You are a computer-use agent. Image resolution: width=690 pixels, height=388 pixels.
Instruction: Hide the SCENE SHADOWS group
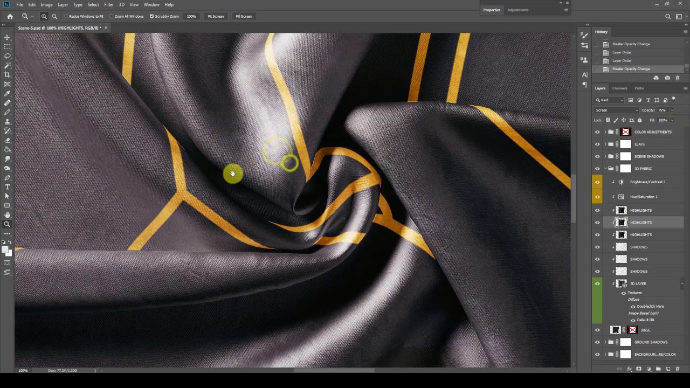click(x=597, y=156)
